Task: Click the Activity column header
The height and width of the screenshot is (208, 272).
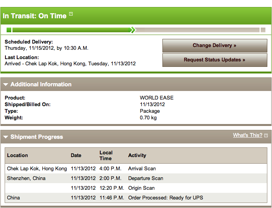Action: pos(137,156)
